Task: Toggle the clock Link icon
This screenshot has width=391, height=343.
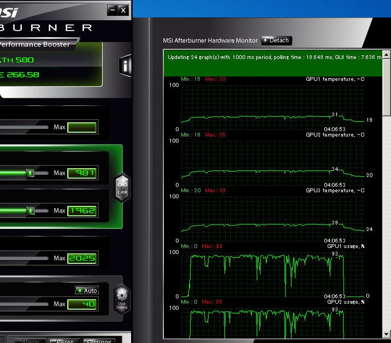Action: 122,187
